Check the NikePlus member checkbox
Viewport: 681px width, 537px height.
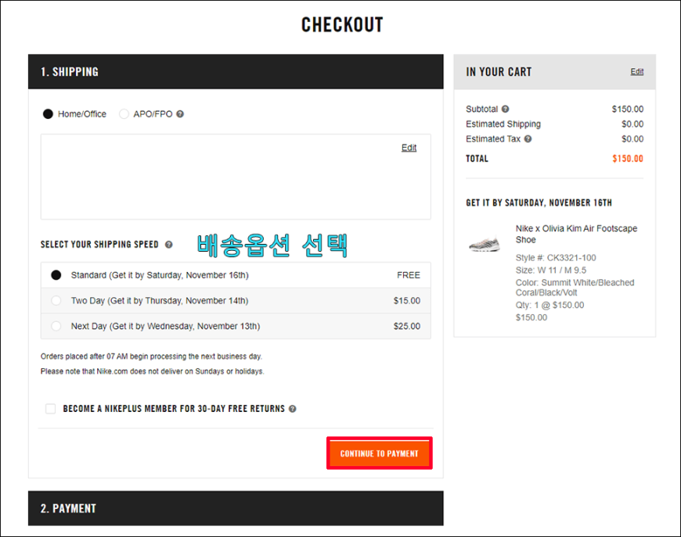(50, 409)
